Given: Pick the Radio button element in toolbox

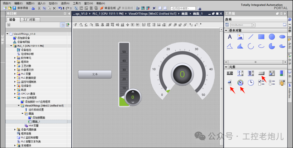Looking at the screenshot, I should tap(272, 82).
